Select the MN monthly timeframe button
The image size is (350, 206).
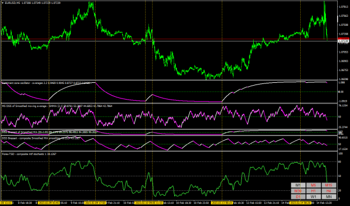coord(329,196)
